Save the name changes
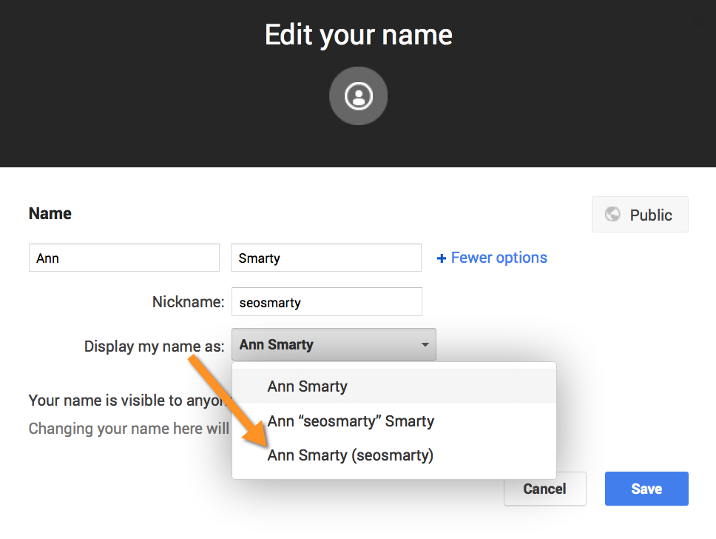716x539 pixels. click(646, 489)
